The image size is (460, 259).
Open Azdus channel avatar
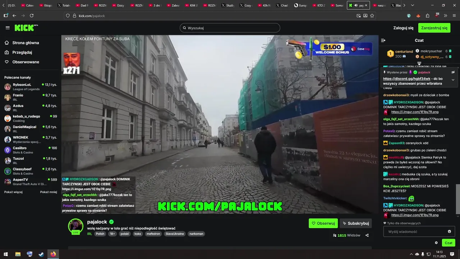tap(8, 108)
